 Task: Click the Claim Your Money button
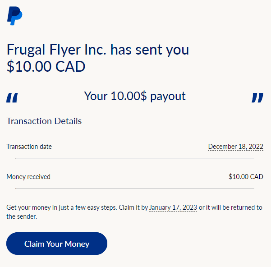[57, 244]
